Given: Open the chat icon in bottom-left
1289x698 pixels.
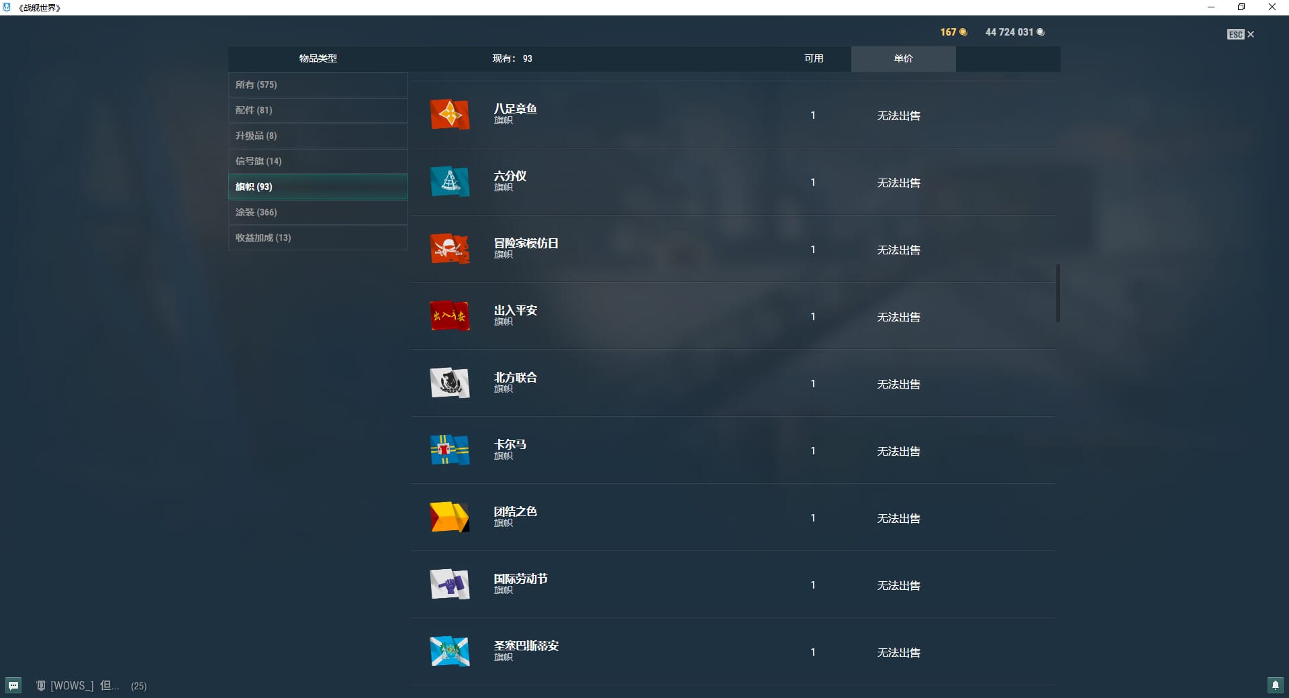Looking at the screenshot, I should click(x=13, y=685).
